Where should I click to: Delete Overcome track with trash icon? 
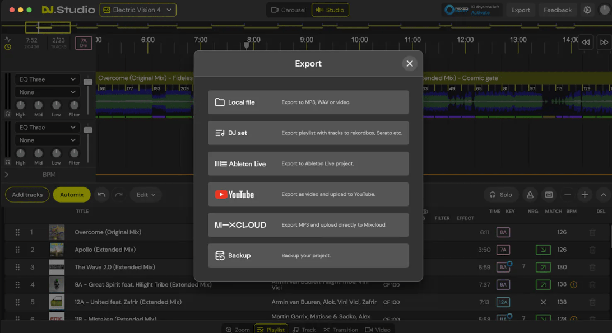click(x=592, y=232)
